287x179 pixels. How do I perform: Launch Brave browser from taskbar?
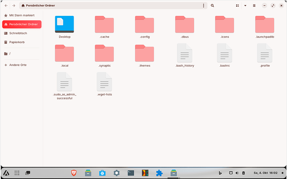(x=74, y=173)
